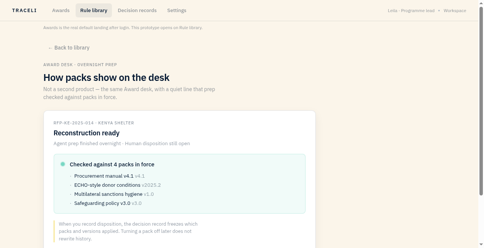Click scrollbar down arrow
Viewport: 484px width, 248px height.
coord(481,245)
